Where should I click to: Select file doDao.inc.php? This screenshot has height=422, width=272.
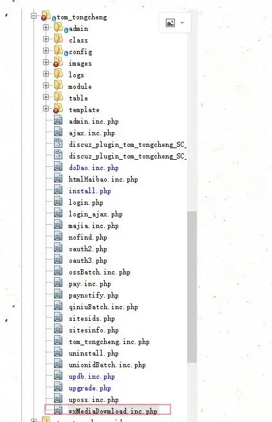(x=94, y=168)
